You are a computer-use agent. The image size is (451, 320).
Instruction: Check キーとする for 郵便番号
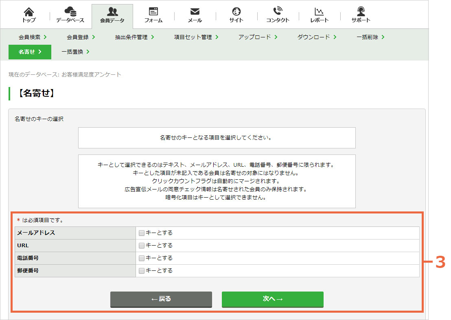[x=141, y=271]
